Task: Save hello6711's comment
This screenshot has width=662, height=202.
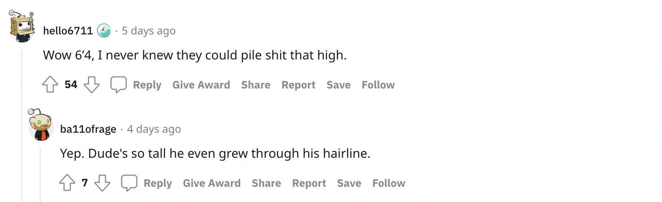Action: coord(338,85)
